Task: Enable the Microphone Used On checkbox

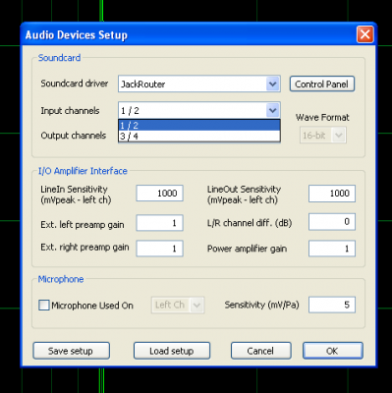Action: 44,306
